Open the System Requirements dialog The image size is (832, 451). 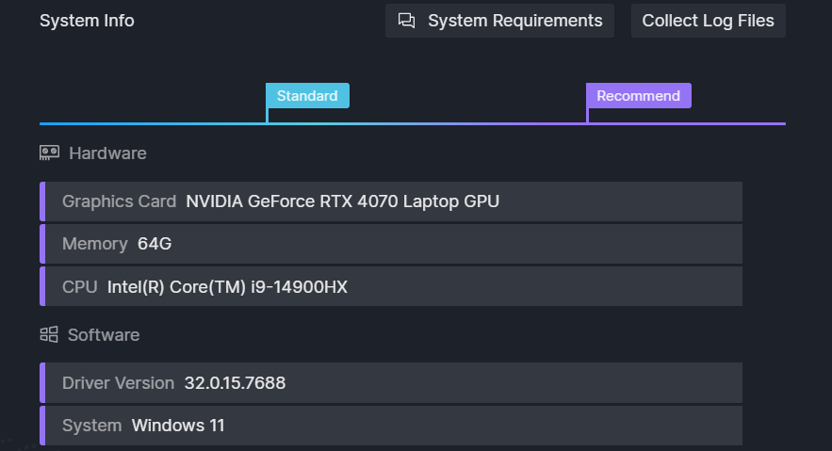[499, 21]
